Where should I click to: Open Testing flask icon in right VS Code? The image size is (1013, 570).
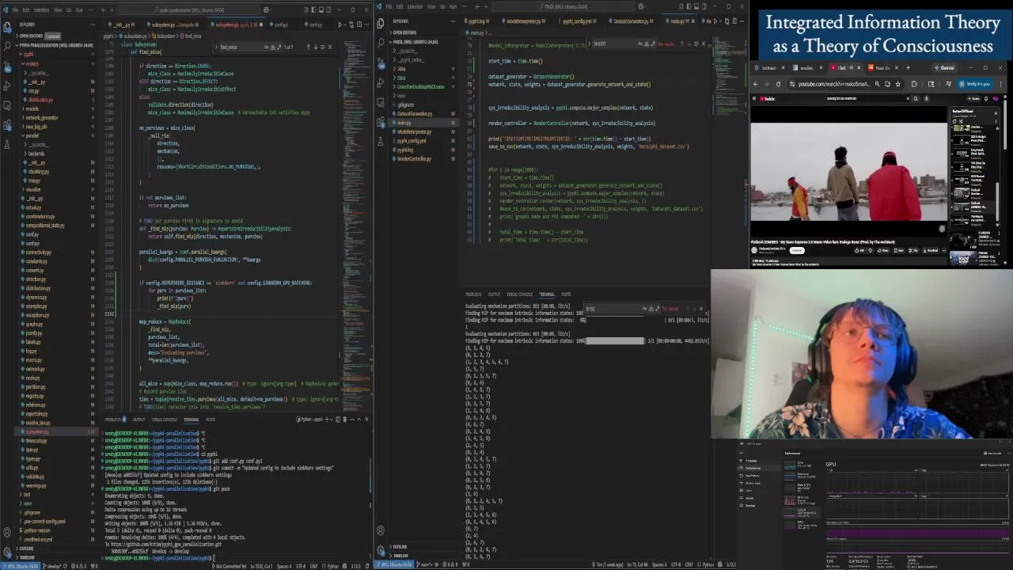(381, 141)
